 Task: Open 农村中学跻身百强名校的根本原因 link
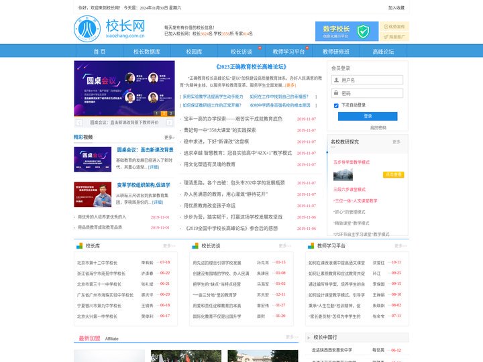(x=280, y=105)
